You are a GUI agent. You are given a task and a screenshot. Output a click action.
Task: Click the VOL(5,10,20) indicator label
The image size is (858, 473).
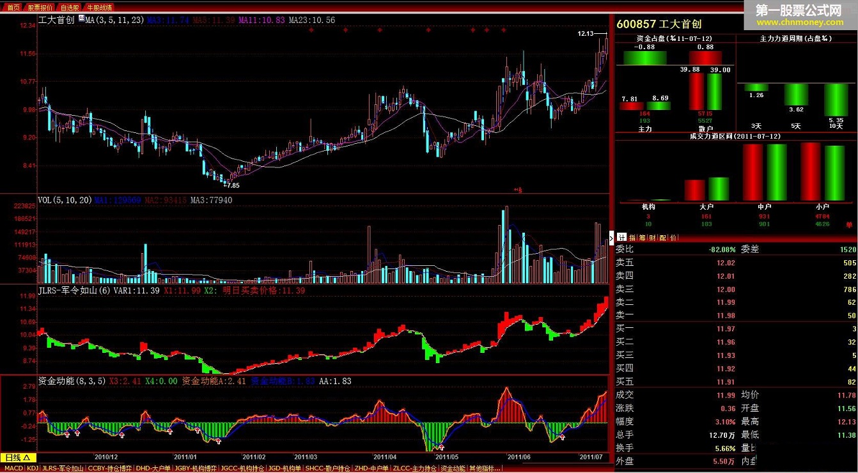point(65,200)
